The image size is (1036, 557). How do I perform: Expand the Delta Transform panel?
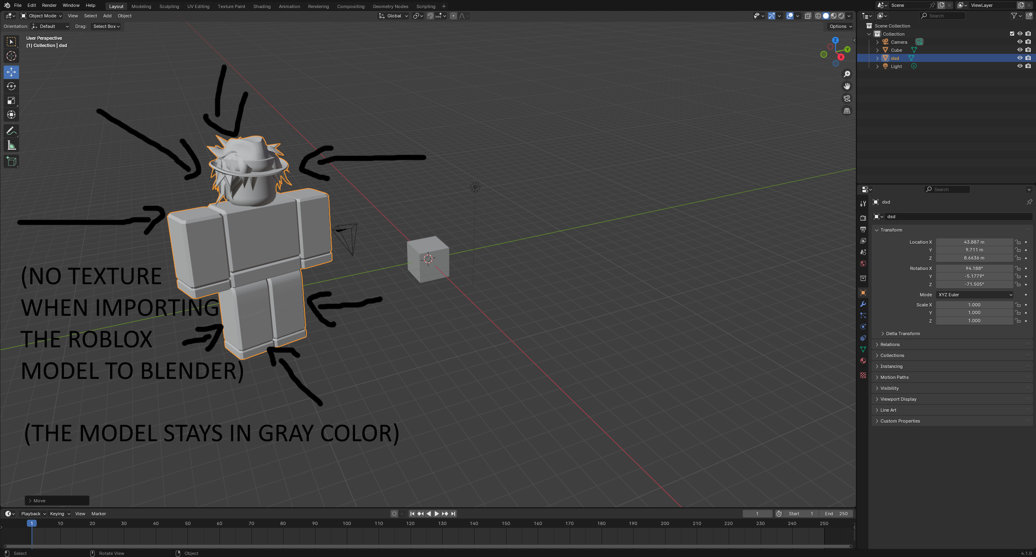(x=902, y=334)
